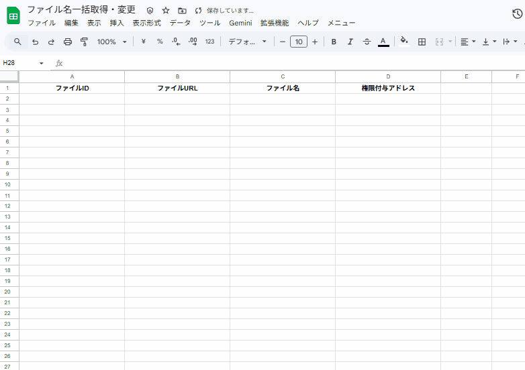525x370 pixels.
Task: Select column C header
Action: coord(283,76)
